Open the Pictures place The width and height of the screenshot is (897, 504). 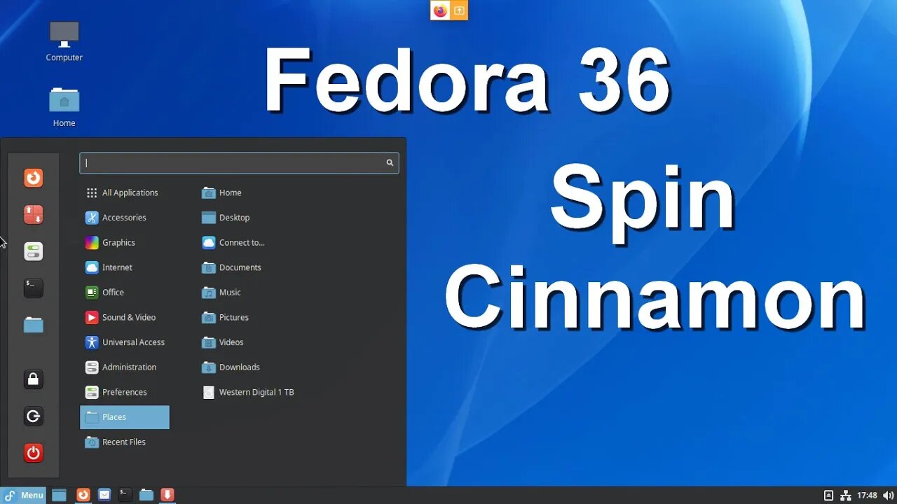(225, 317)
